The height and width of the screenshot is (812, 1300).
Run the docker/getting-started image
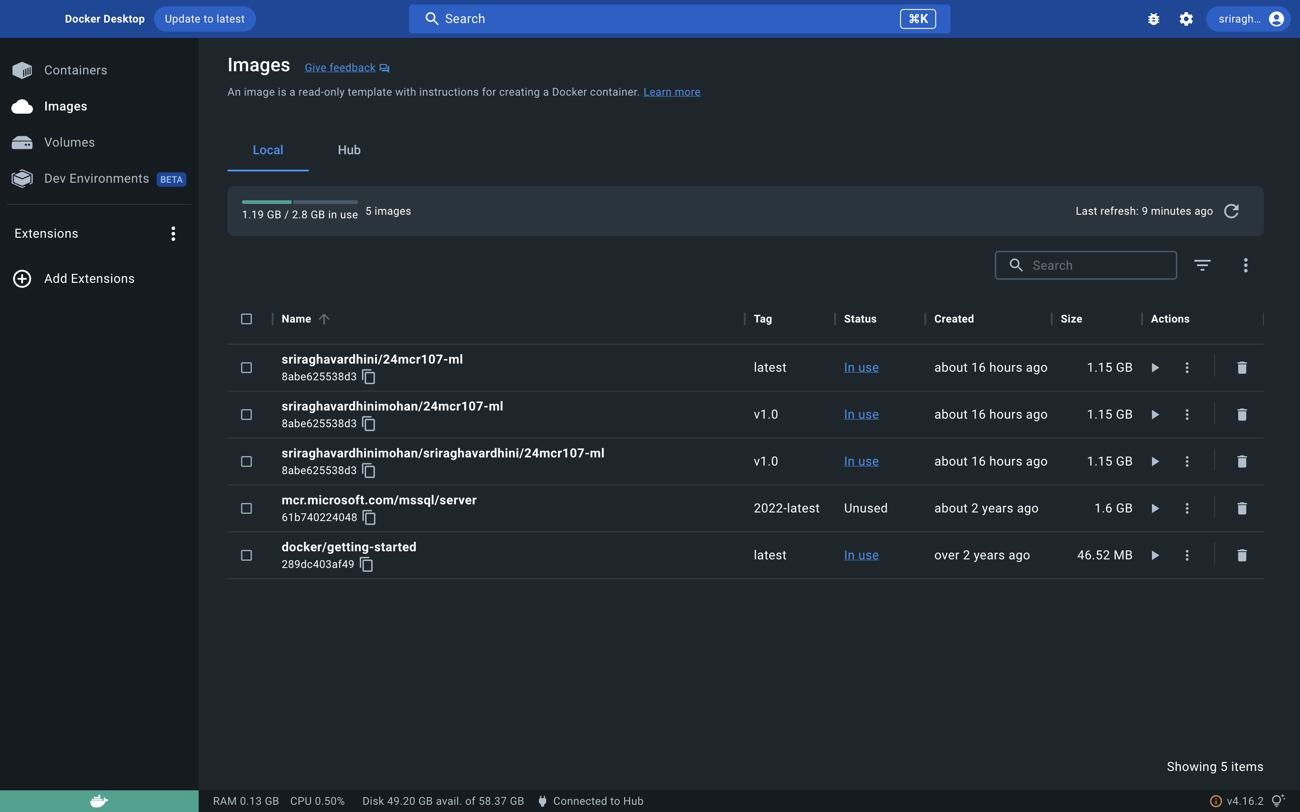click(x=1155, y=555)
